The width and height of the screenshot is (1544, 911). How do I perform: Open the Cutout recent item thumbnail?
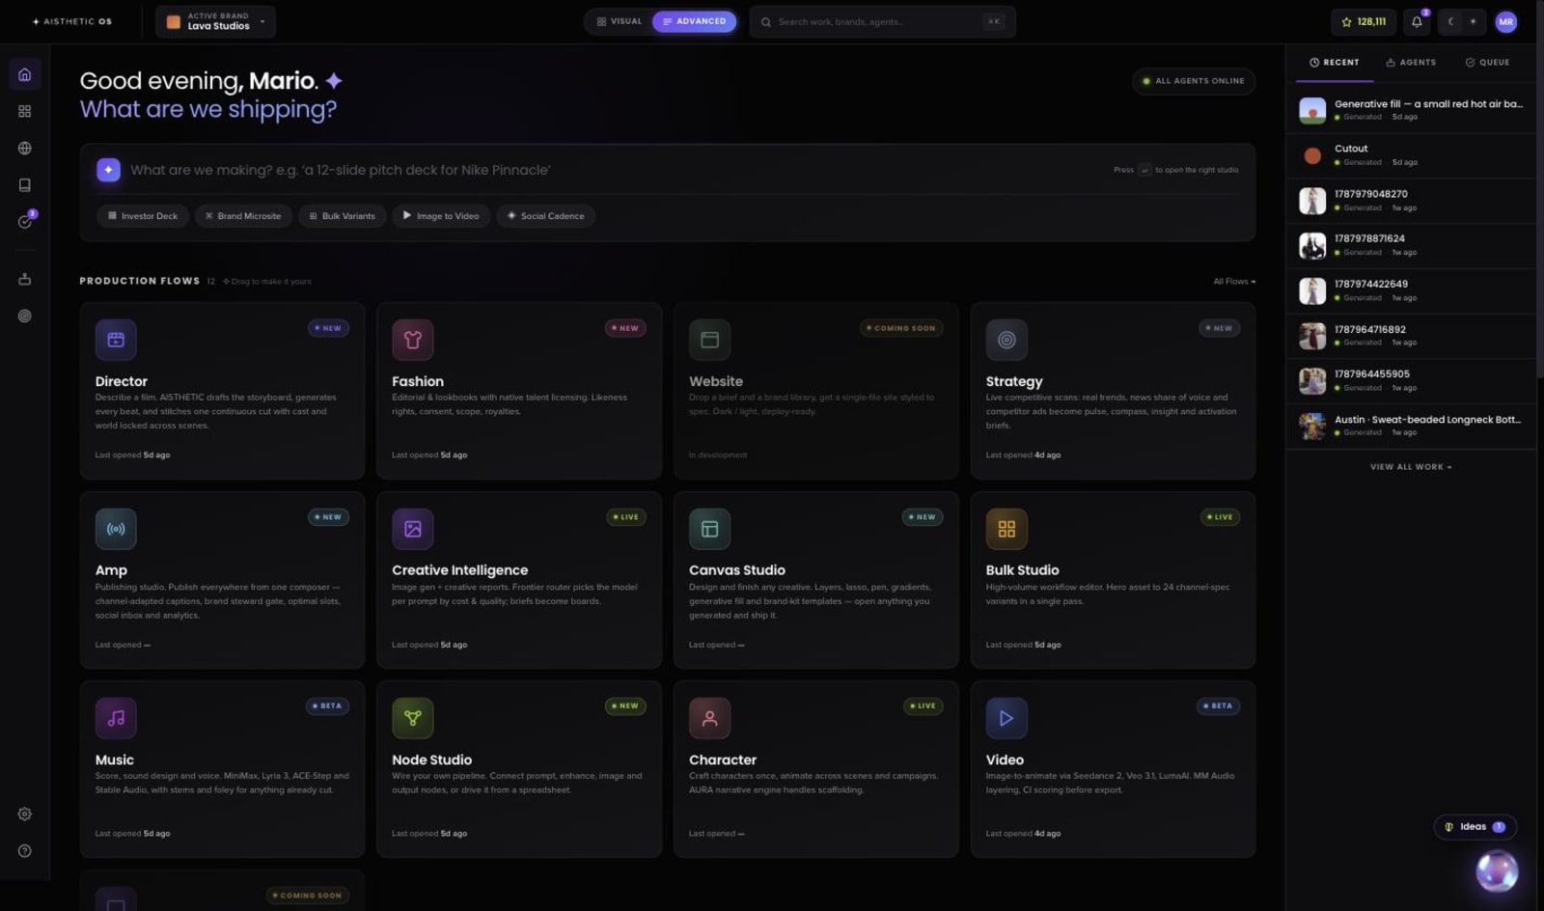coord(1311,155)
